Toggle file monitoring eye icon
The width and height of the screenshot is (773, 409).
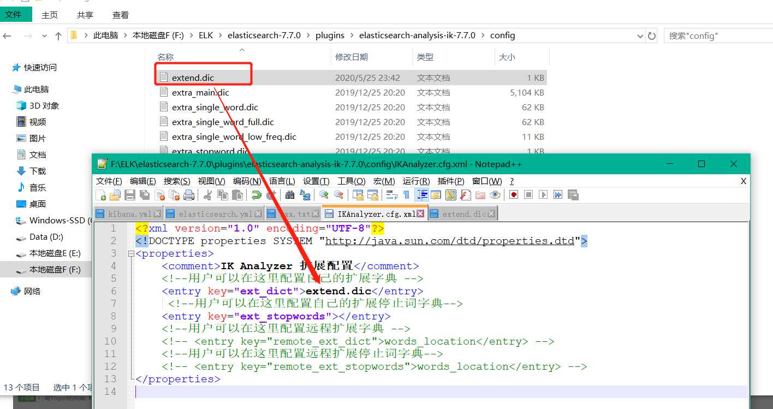[495, 195]
